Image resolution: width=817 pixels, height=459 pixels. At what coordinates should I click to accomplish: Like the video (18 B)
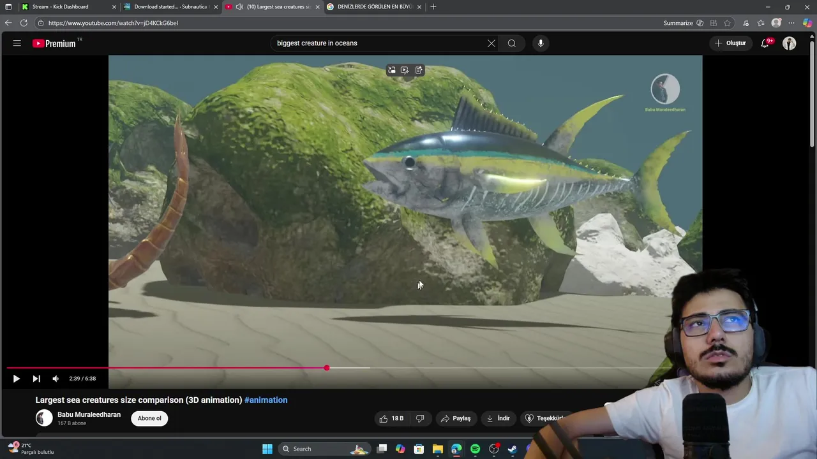tap(391, 418)
